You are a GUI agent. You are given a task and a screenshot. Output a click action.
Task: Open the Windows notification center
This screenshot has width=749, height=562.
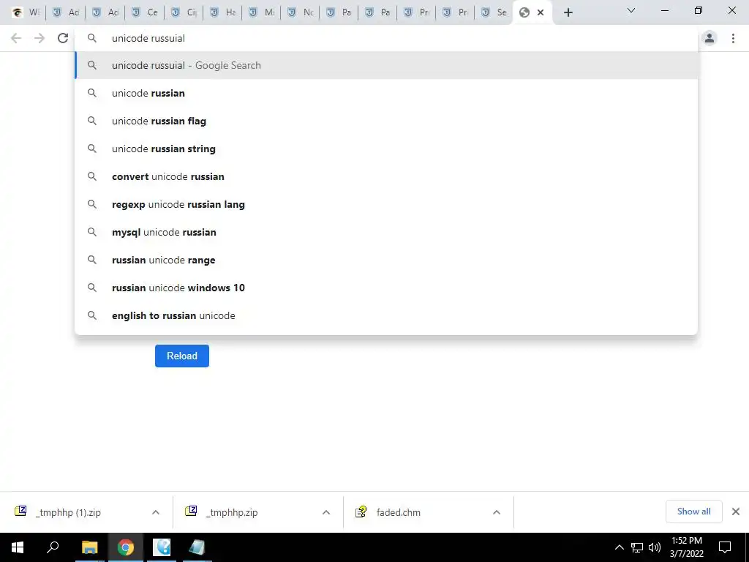(x=725, y=547)
